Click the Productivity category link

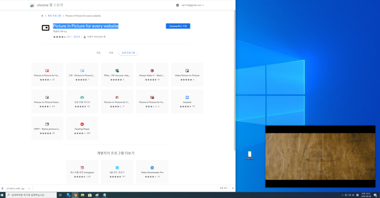pos(77,37)
